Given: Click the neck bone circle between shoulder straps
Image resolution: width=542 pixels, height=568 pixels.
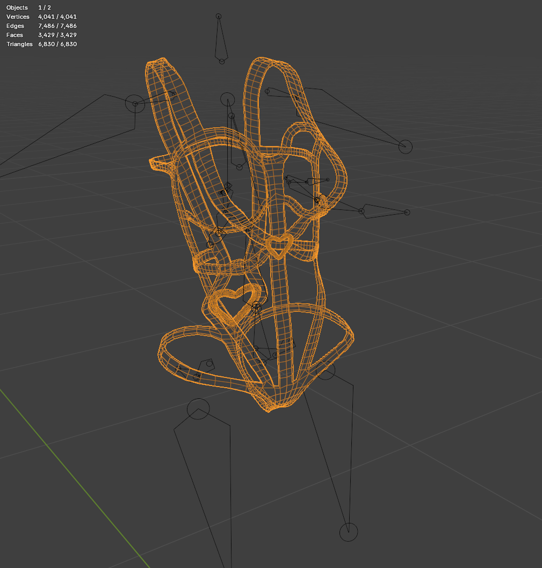Looking at the screenshot, I should click(x=227, y=100).
